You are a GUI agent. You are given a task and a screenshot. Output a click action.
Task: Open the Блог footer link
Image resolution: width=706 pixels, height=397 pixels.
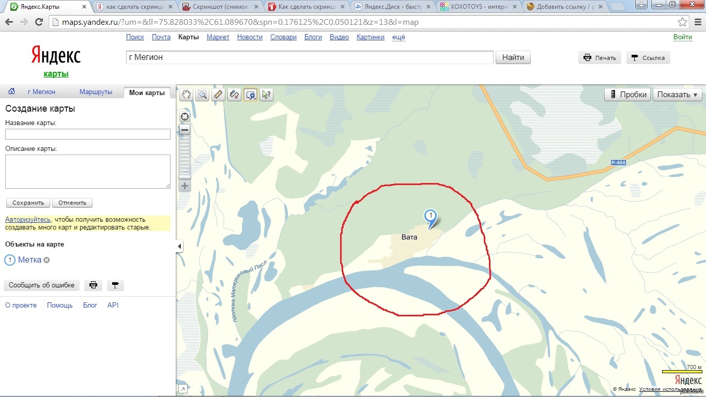90,306
